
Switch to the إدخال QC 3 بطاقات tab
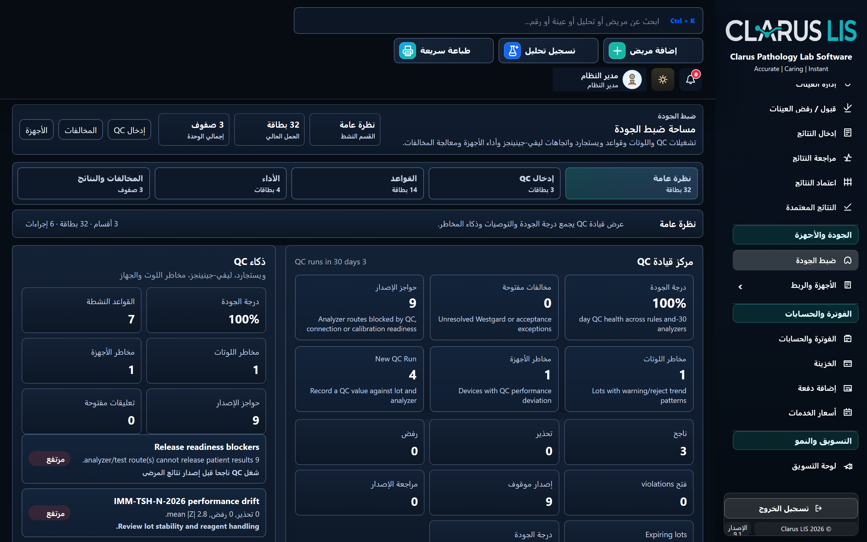click(494, 184)
